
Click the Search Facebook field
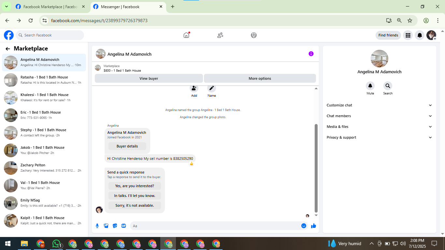click(50, 35)
